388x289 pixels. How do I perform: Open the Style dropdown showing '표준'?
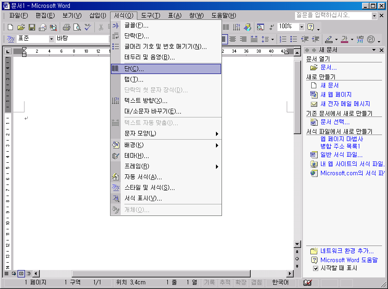coord(51,39)
